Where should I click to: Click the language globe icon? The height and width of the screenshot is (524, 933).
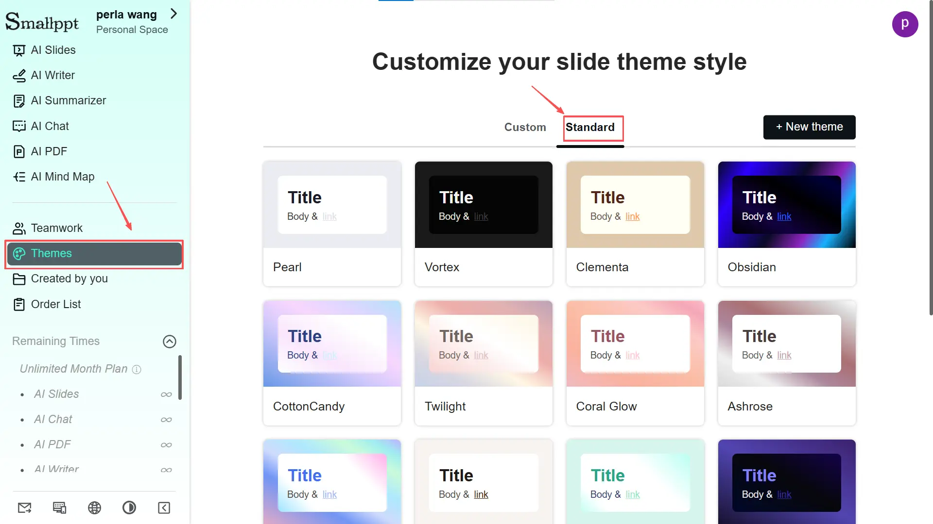click(94, 508)
